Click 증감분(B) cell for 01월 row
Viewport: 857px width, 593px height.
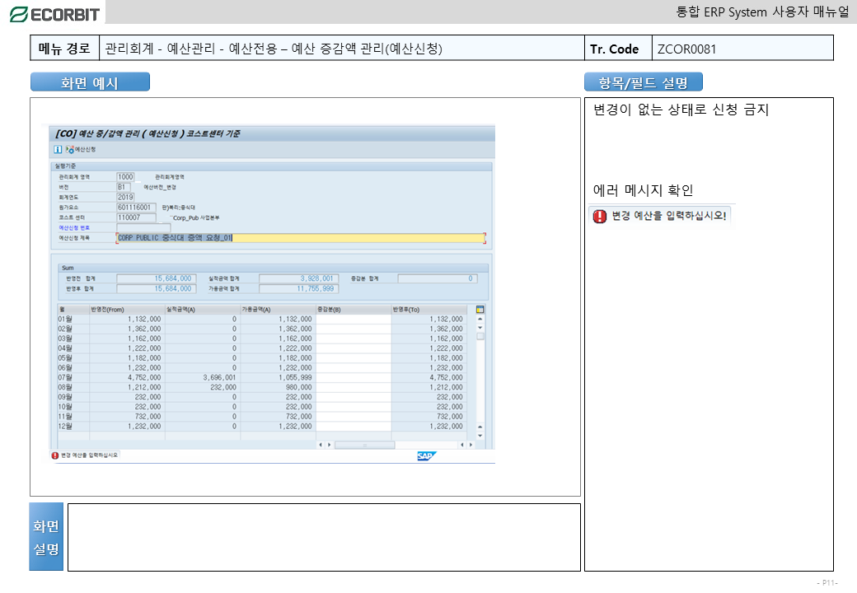pos(353,319)
